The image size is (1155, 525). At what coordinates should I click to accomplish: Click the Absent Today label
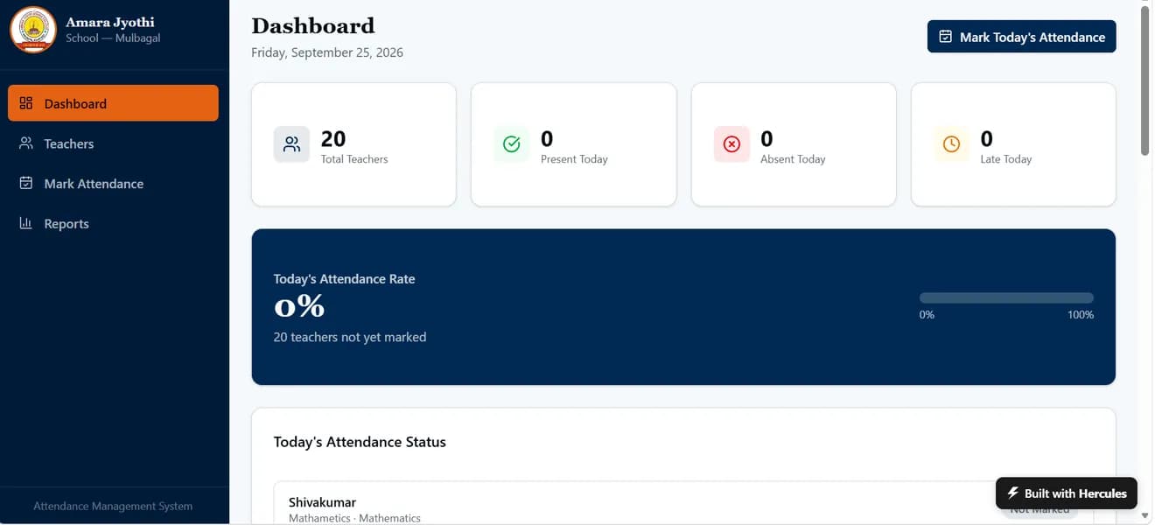pyautogui.click(x=793, y=159)
